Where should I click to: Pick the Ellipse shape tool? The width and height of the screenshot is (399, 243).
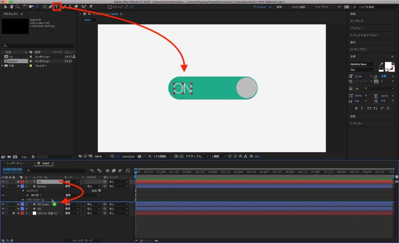click(44, 7)
